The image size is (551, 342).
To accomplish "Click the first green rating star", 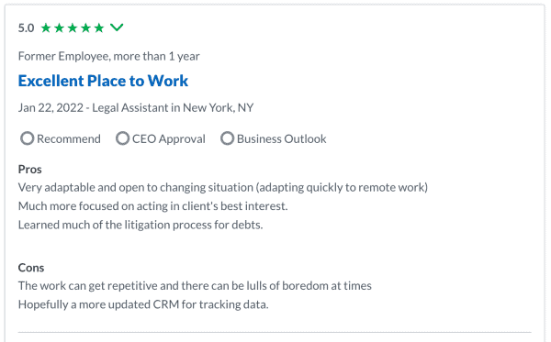I will pyautogui.click(x=46, y=28).
